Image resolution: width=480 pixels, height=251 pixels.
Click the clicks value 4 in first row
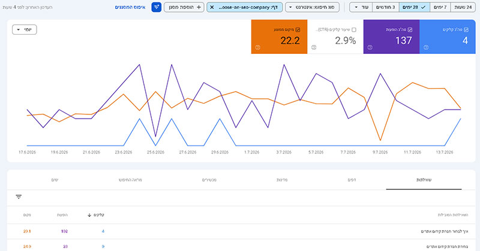tap(103, 231)
